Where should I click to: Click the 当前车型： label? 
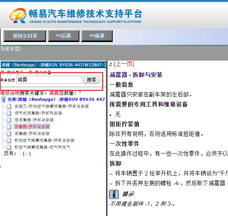click(11, 49)
